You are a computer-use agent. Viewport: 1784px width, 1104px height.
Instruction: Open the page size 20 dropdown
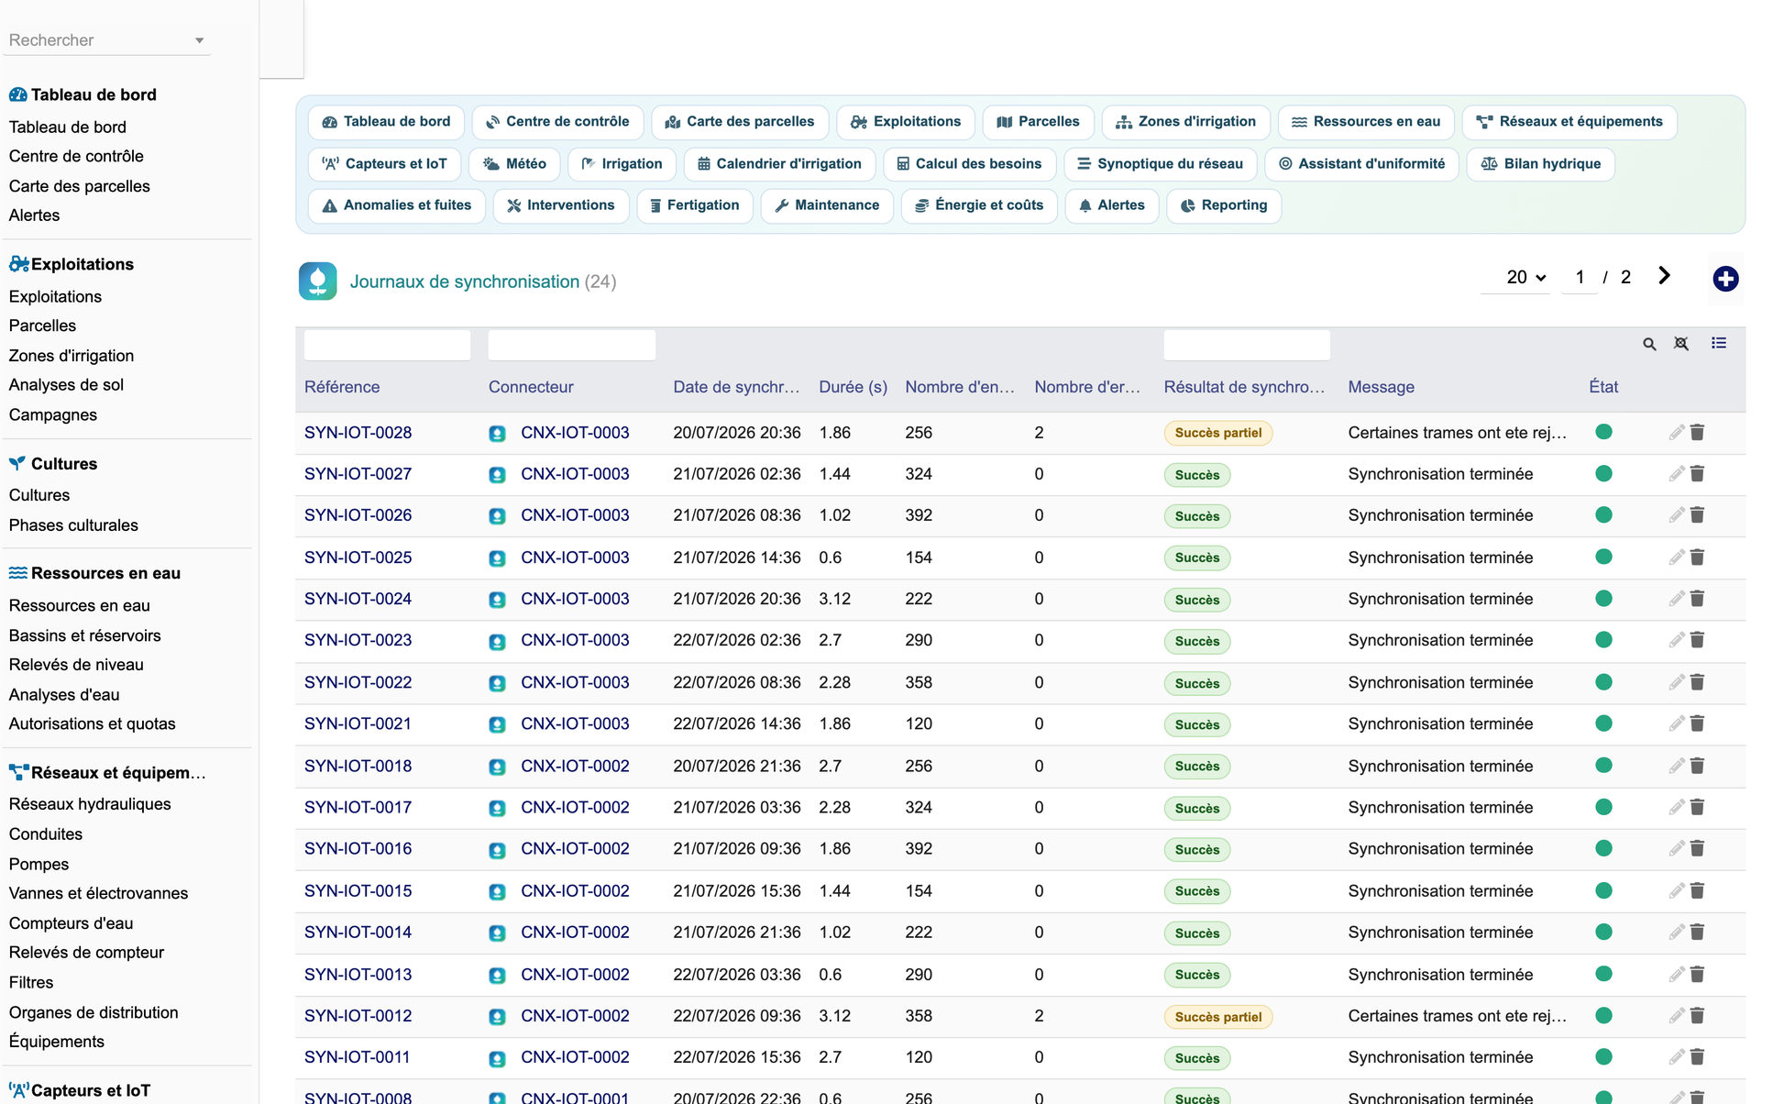1526,277
